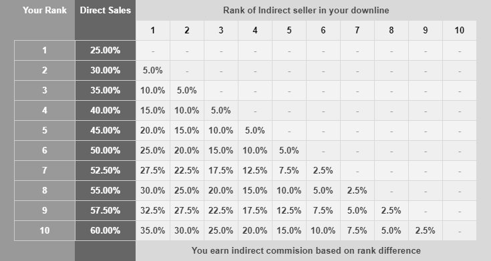Select the 52.50% direct sales cell
The width and height of the screenshot is (491, 261).
pyautogui.click(x=106, y=171)
